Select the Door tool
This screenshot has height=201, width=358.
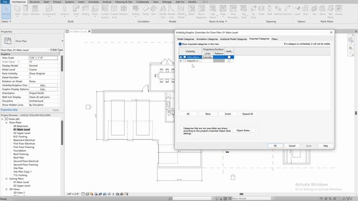(26, 11)
